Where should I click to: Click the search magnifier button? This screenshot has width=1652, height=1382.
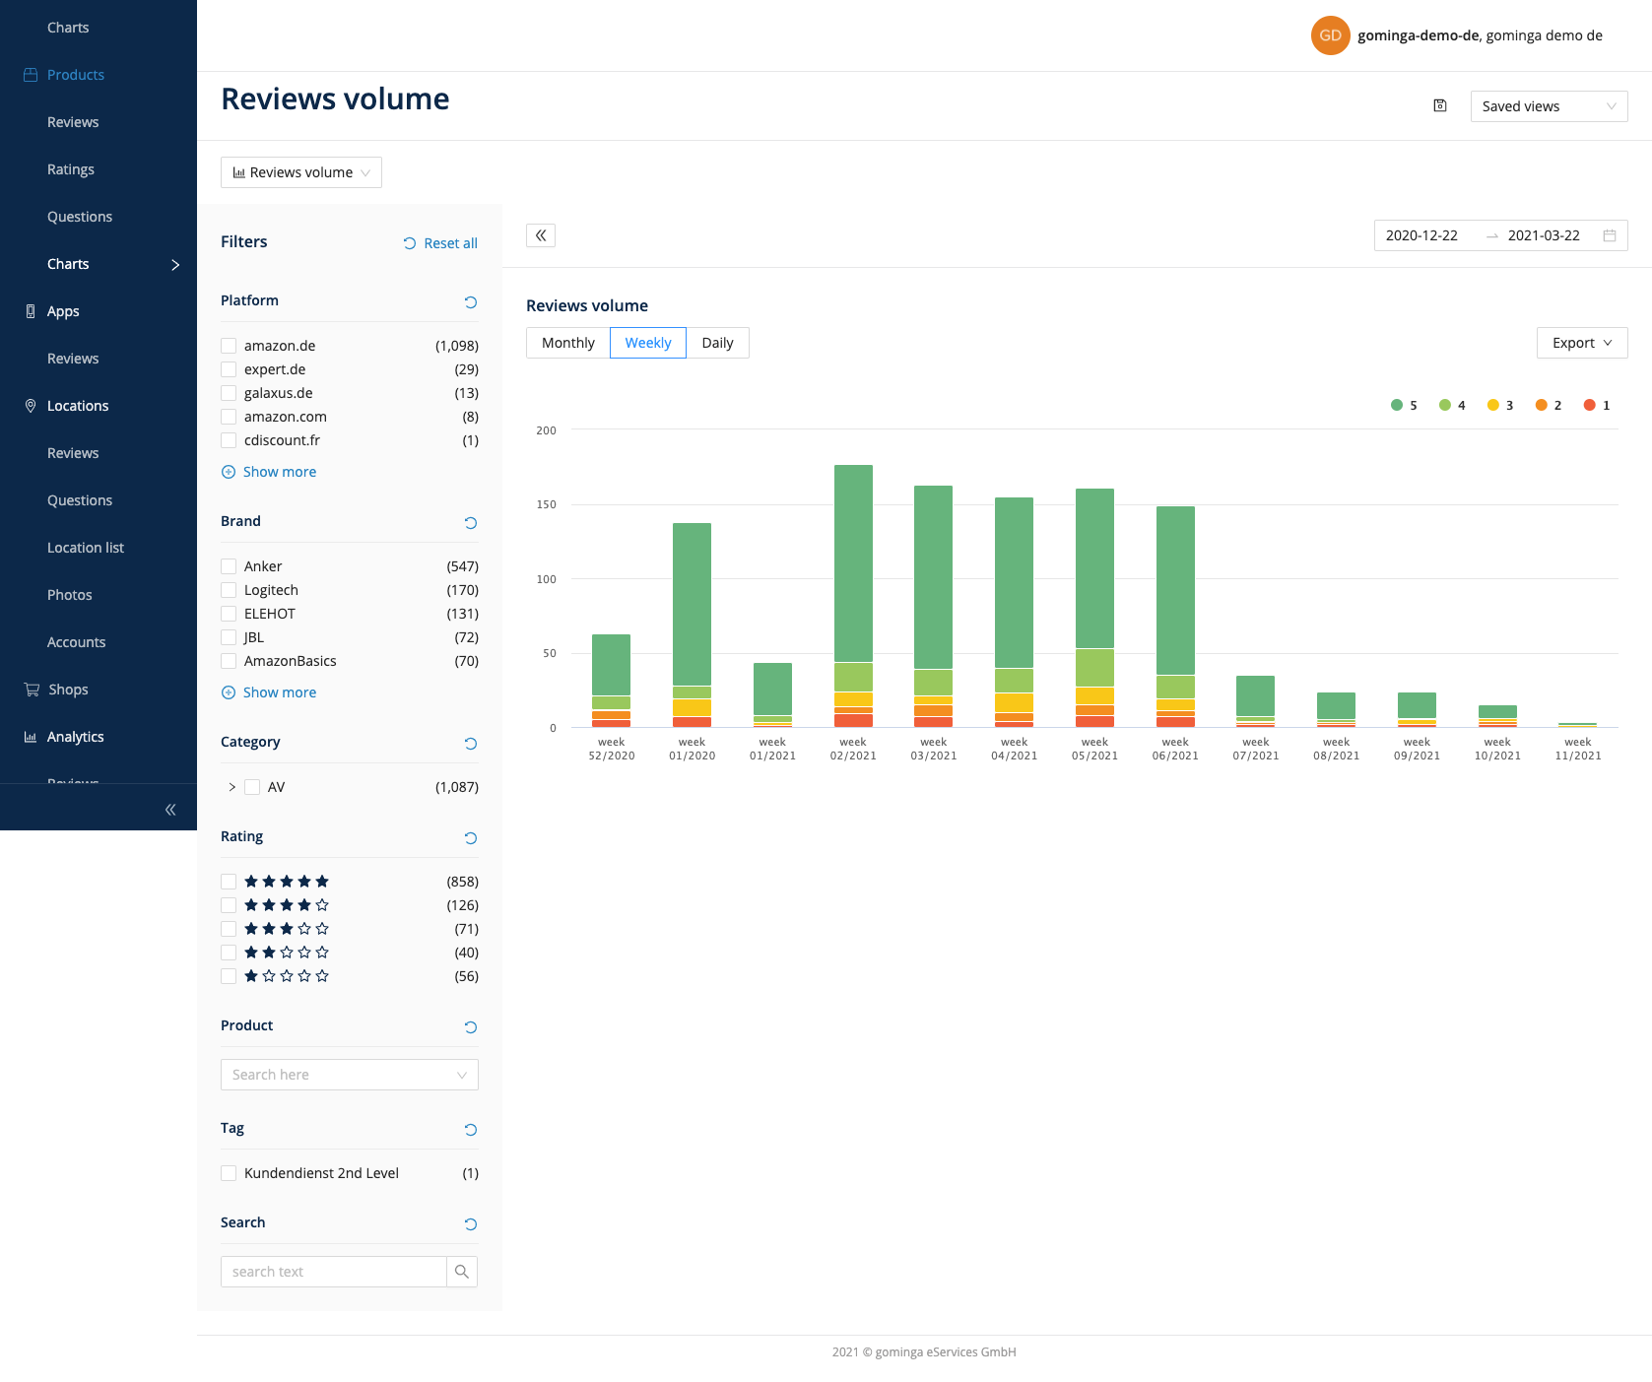(461, 1272)
